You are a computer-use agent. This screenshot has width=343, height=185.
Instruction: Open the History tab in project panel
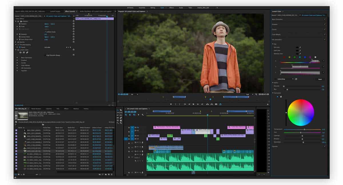click(86, 109)
